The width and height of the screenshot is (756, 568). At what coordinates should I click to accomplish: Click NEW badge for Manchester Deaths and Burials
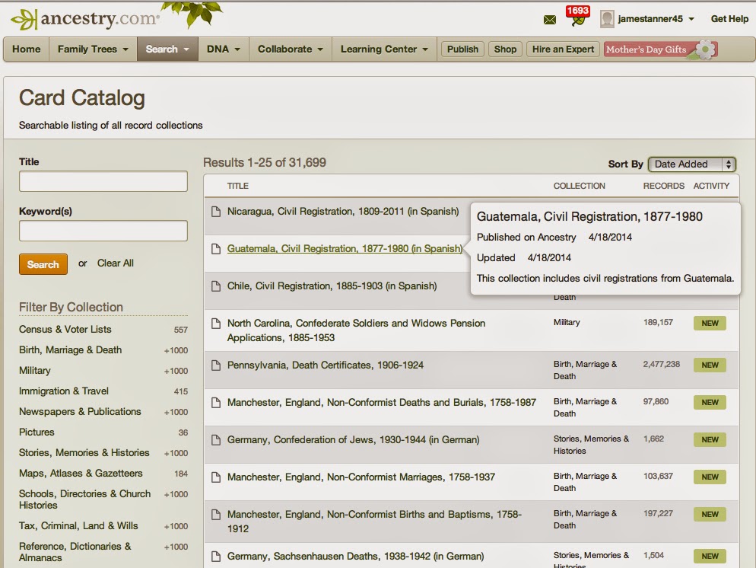pos(710,403)
